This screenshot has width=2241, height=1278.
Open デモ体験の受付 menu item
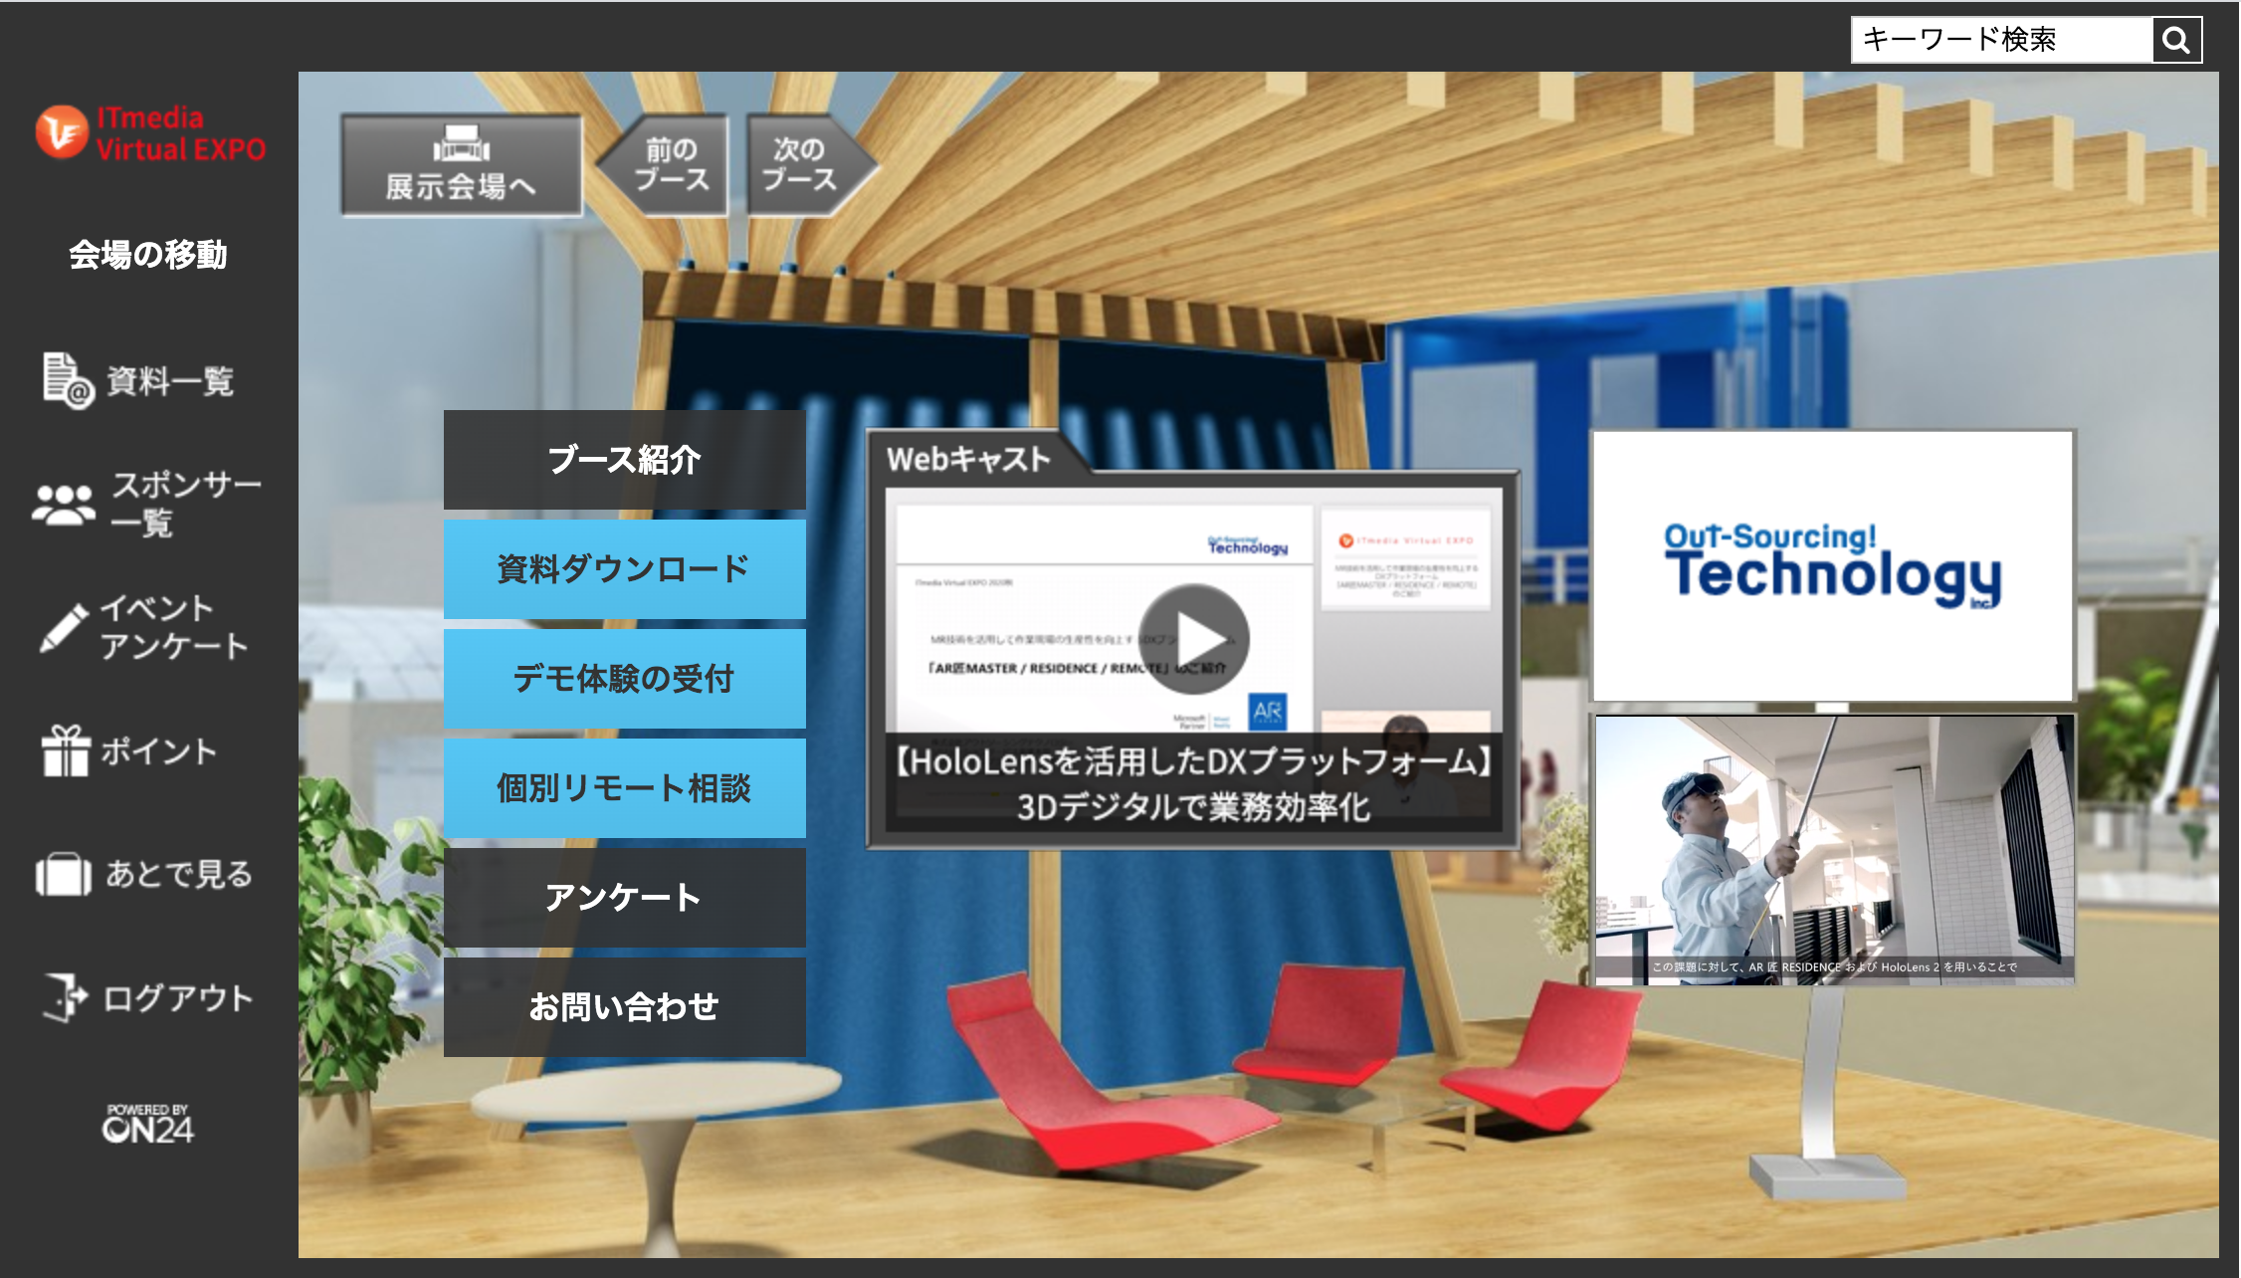pyautogui.click(x=624, y=679)
